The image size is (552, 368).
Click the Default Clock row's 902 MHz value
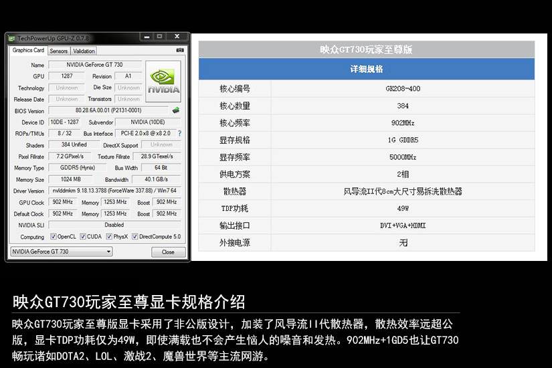(63, 213)
